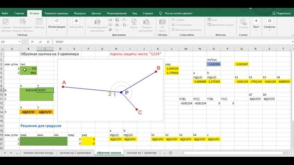Open the Файл tab

[5, 13]
